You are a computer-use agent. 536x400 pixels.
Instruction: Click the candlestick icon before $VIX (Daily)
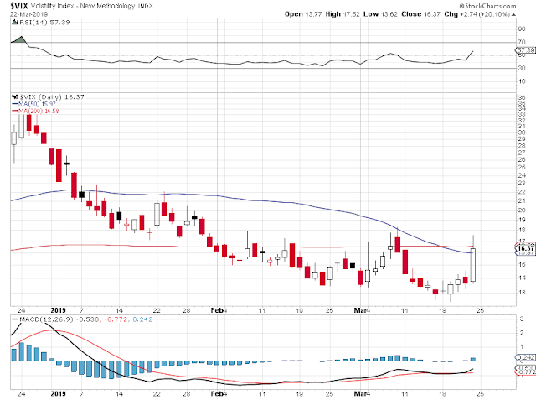(x=14, y=96)
